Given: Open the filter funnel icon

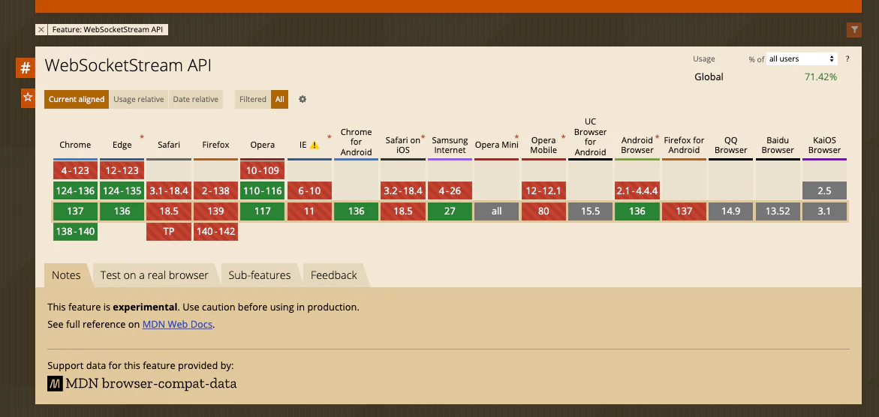Looking at the screenshot, I should pos(853,30).
